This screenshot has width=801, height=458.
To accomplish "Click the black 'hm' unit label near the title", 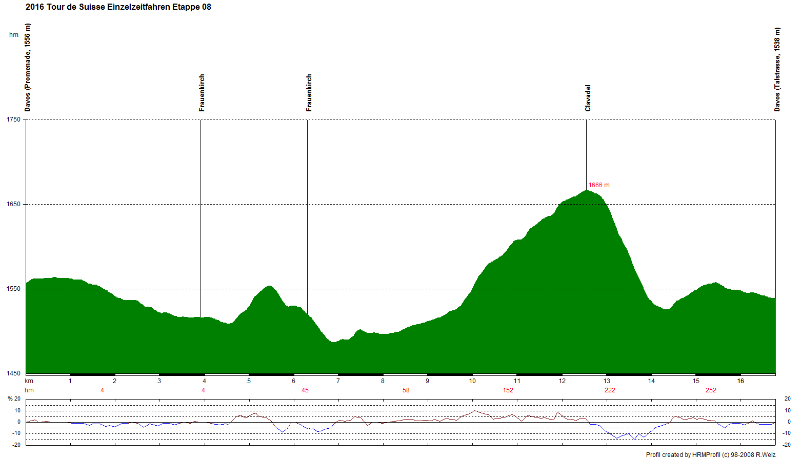I will (14, 35).
